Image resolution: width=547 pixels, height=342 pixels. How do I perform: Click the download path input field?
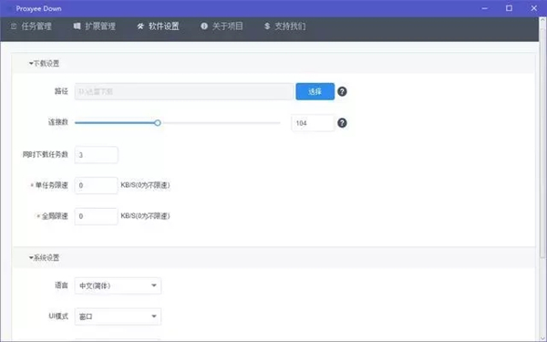184,91
